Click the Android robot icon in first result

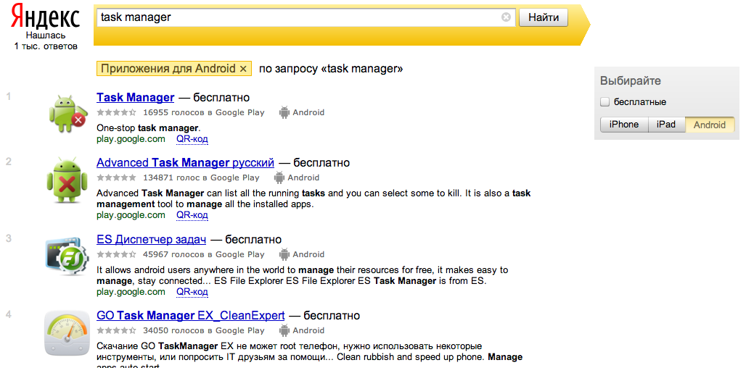pos(285,112)
